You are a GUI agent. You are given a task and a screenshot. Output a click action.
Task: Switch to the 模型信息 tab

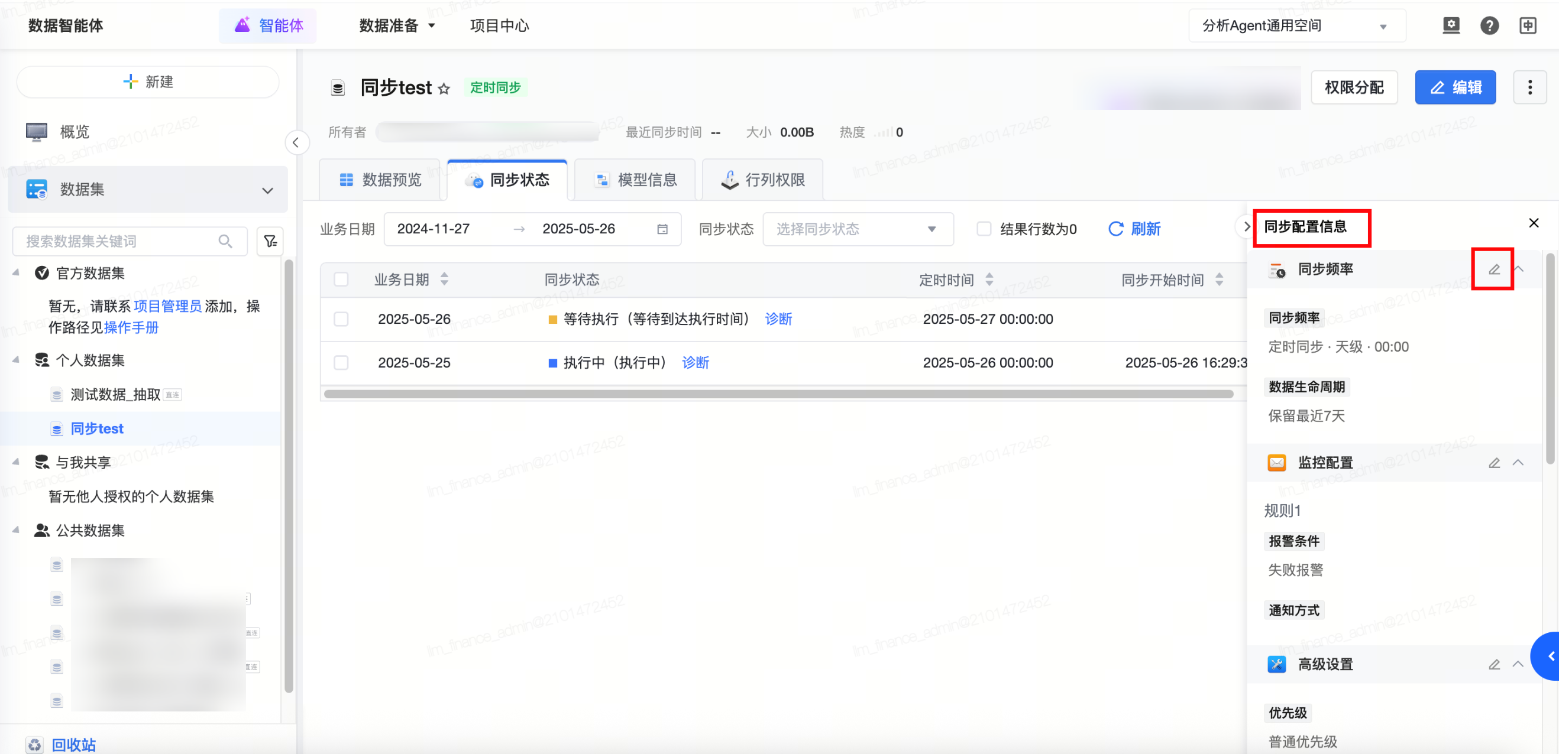point(635,180)
